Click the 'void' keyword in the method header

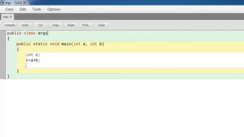[54, 44]
